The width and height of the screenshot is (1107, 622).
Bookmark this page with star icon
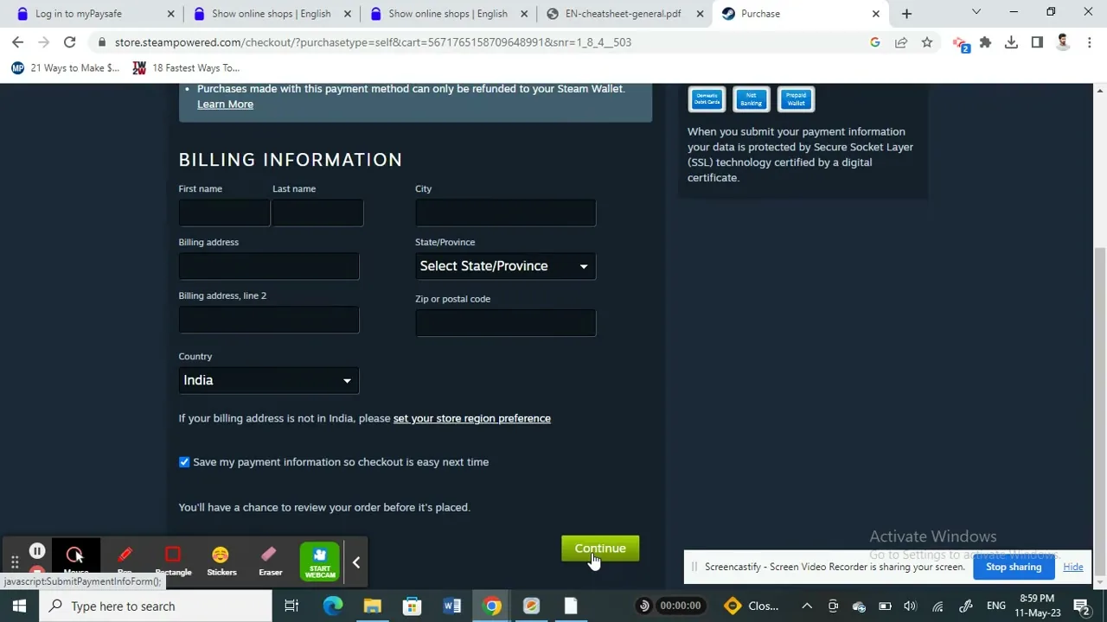[927, 41]
